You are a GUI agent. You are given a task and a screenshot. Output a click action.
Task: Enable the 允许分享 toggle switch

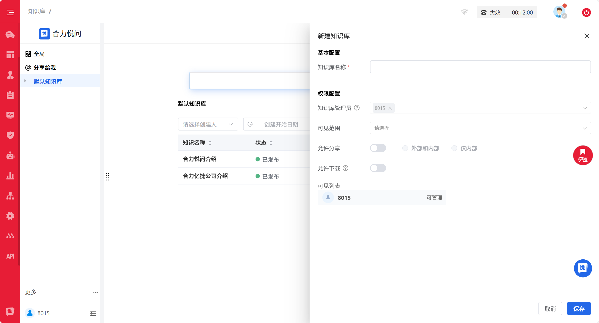point(378,148)
